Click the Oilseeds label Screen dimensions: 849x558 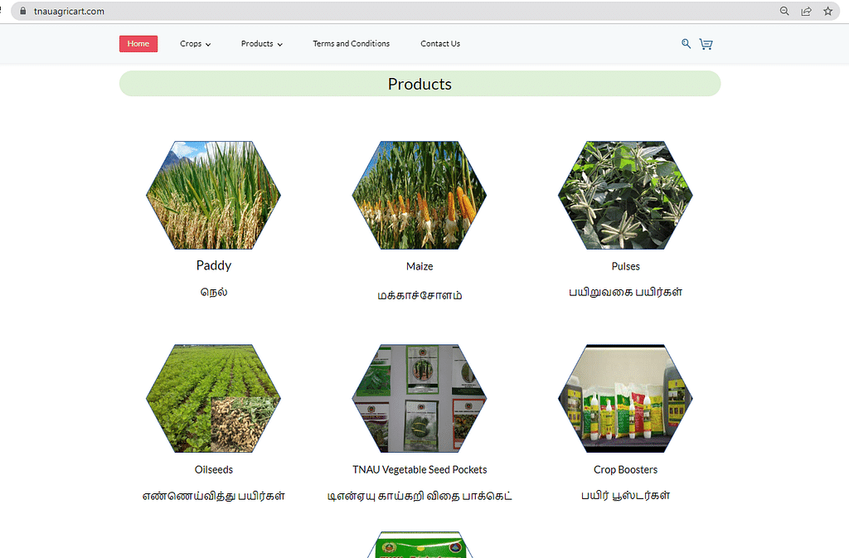214,470
